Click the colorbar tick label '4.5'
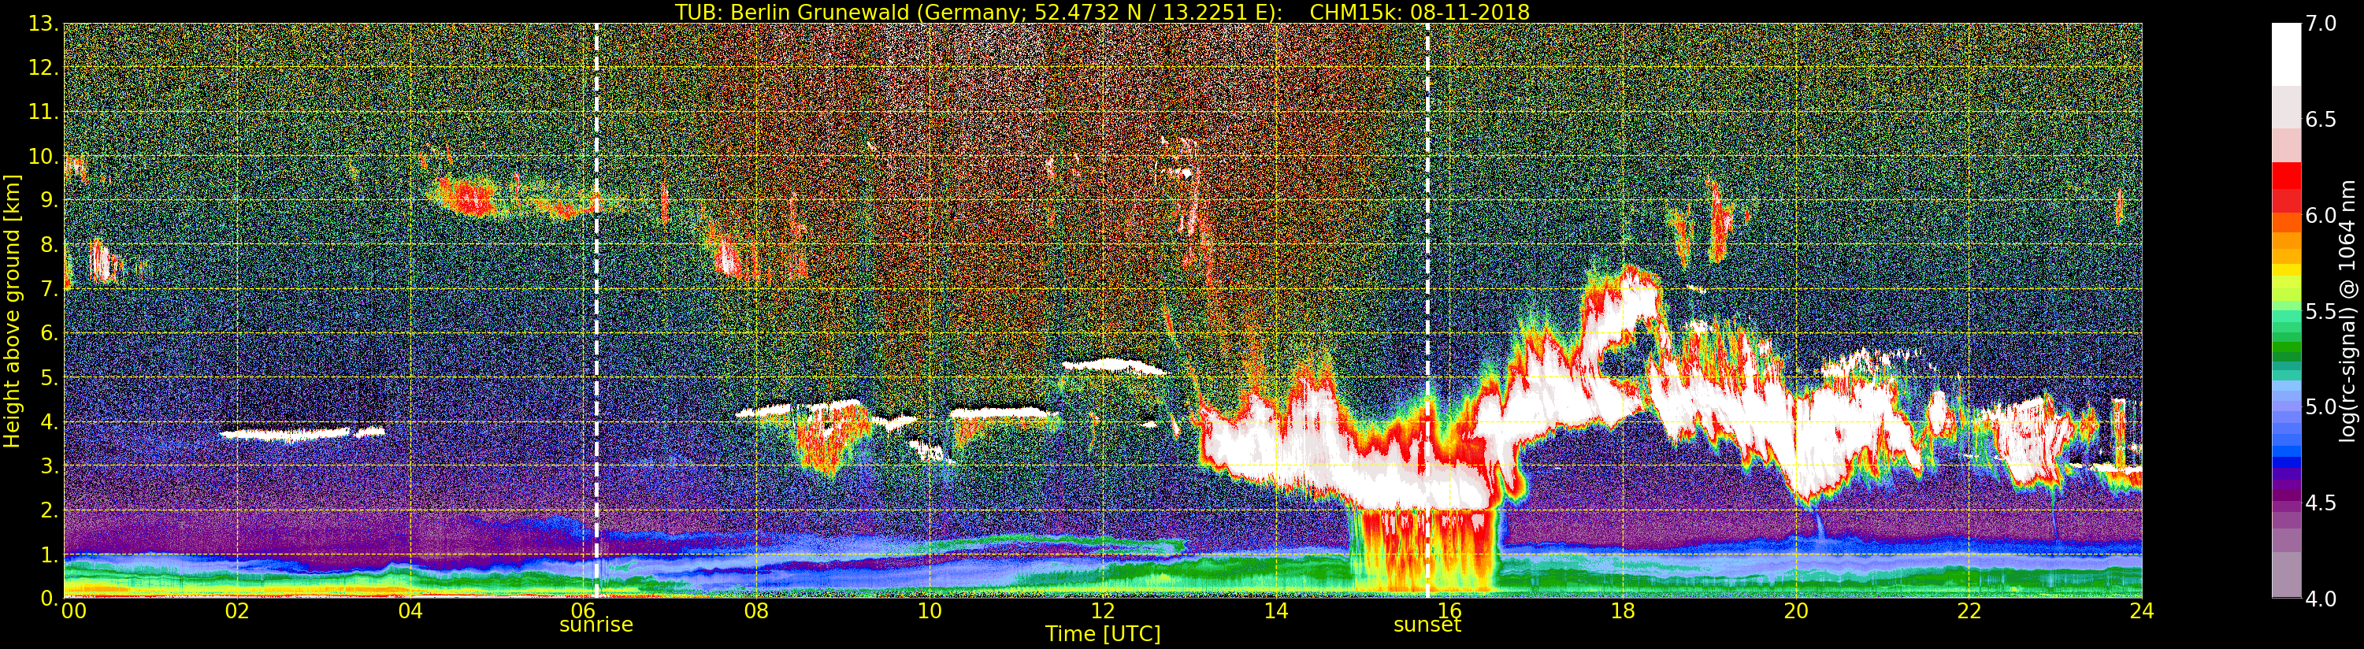 click(x=2321, y=503)
